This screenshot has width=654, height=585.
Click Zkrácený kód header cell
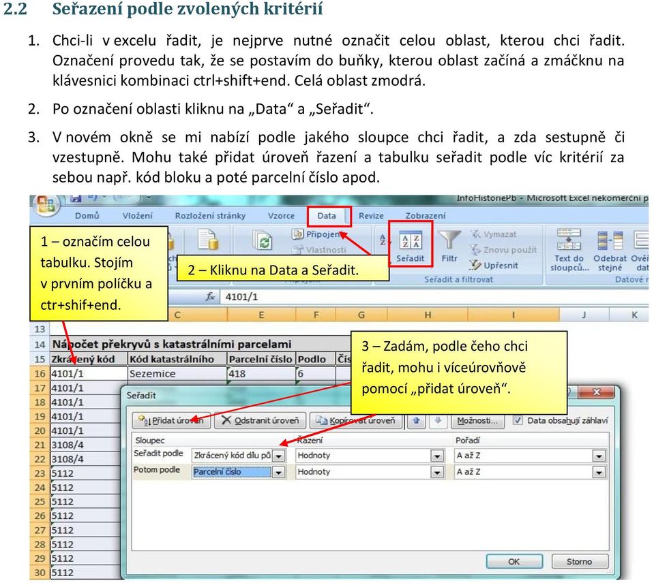(x=88, y=359)
